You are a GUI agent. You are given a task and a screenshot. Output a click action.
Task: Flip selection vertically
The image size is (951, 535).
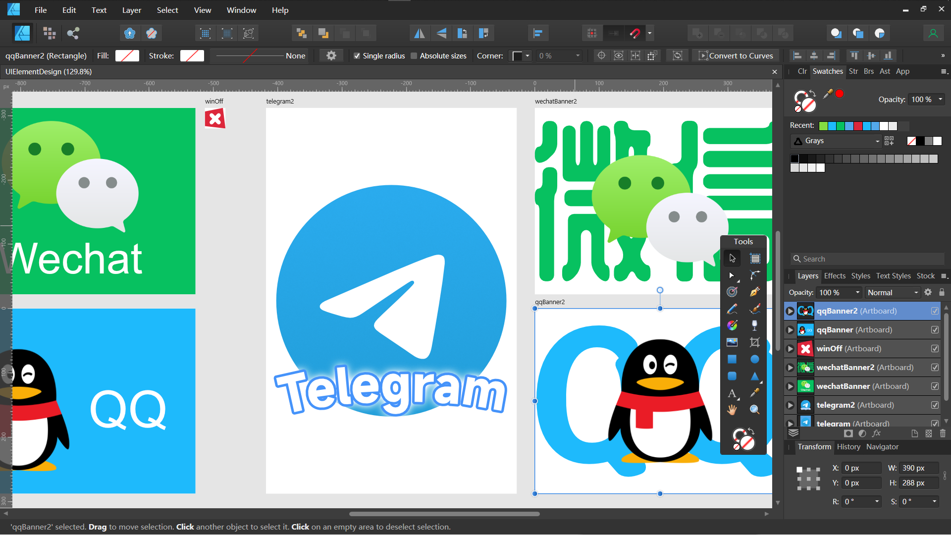(441, 33)
